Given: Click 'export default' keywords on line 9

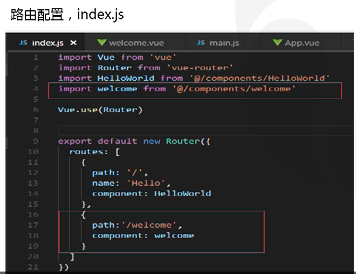Looking at the screenshot, I should [x=97, y=141].
